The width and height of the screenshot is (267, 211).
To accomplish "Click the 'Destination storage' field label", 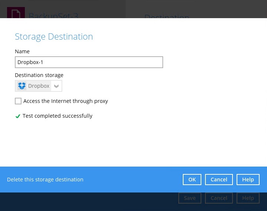I will point(39,75).
